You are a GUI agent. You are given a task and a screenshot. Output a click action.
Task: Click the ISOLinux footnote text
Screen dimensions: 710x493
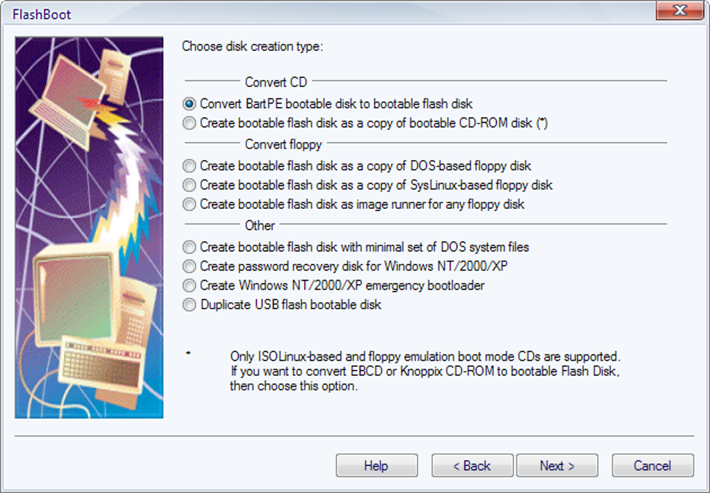click(x=425, y=371)
